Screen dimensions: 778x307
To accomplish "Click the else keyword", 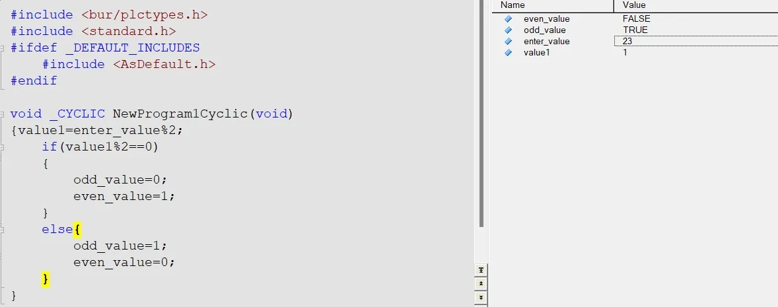I will pos(57,230).
